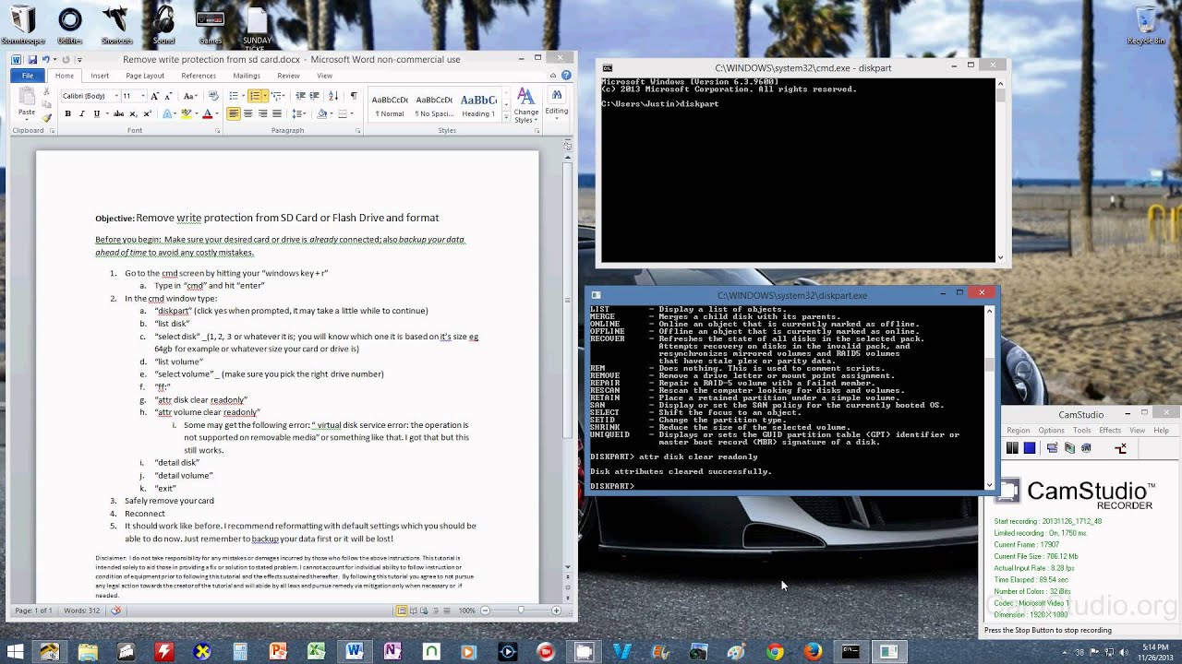1182x664 pixels.
Task: Switch to the References tab in Word
Action: (199, 76)
